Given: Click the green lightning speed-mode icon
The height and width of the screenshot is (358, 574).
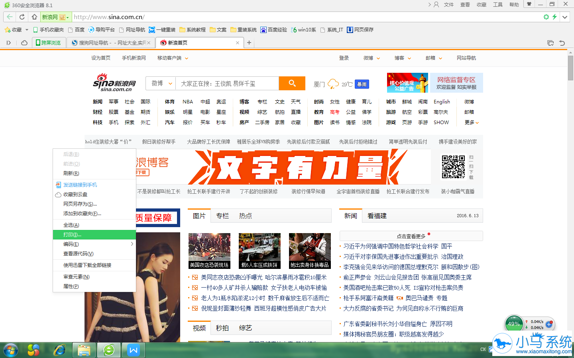Looking at the screenshot, I should click(x=554, y=17).
